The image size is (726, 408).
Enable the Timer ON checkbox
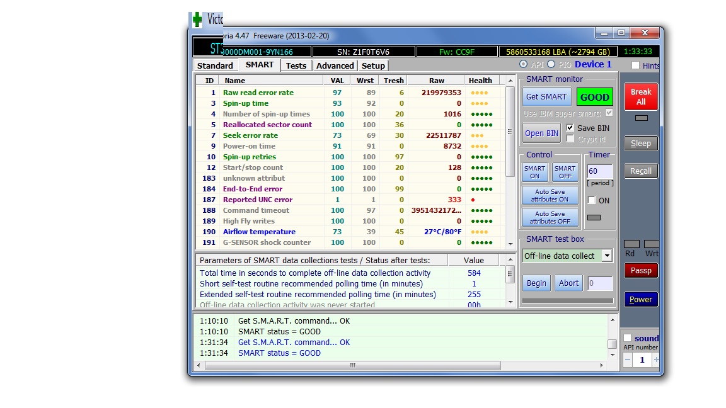592,200
